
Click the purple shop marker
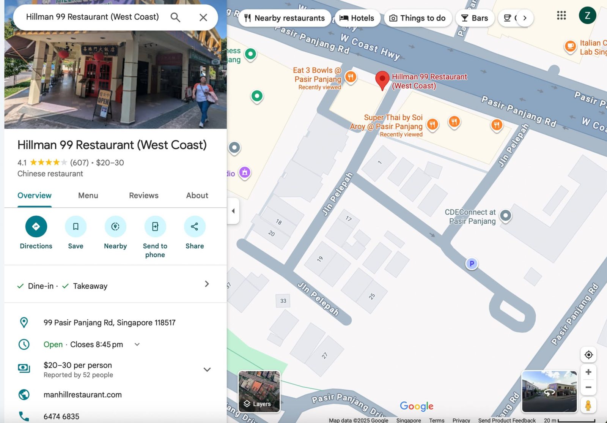click(245, 173)
